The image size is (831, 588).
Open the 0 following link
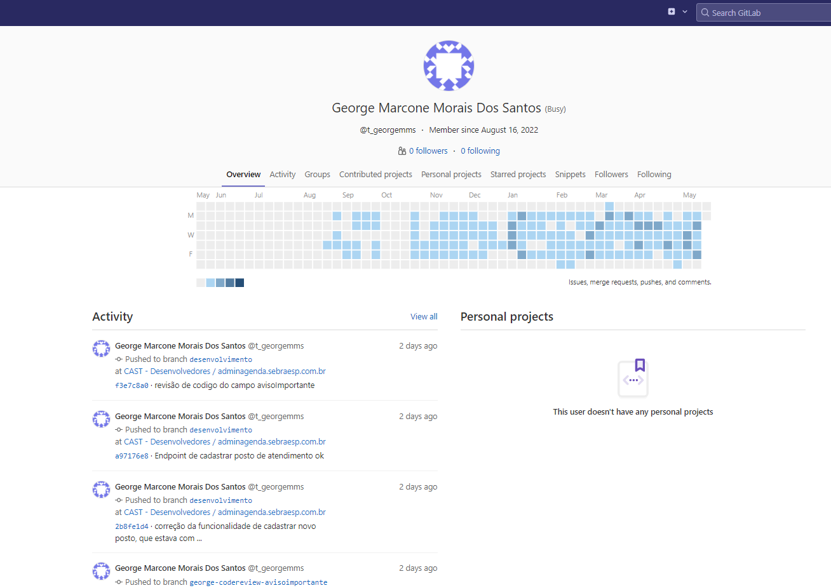click(x=480, y=151)
